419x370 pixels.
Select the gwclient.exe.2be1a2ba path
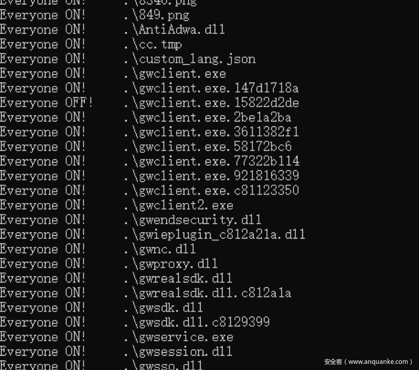point(208,118)
